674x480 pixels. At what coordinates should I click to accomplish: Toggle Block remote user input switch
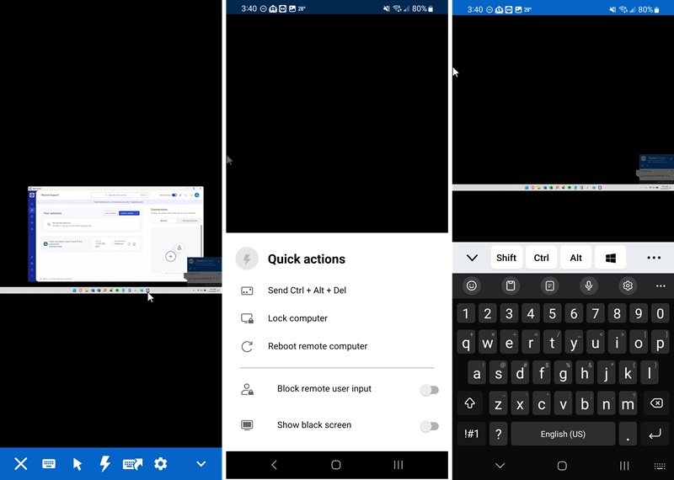[429, 390]
